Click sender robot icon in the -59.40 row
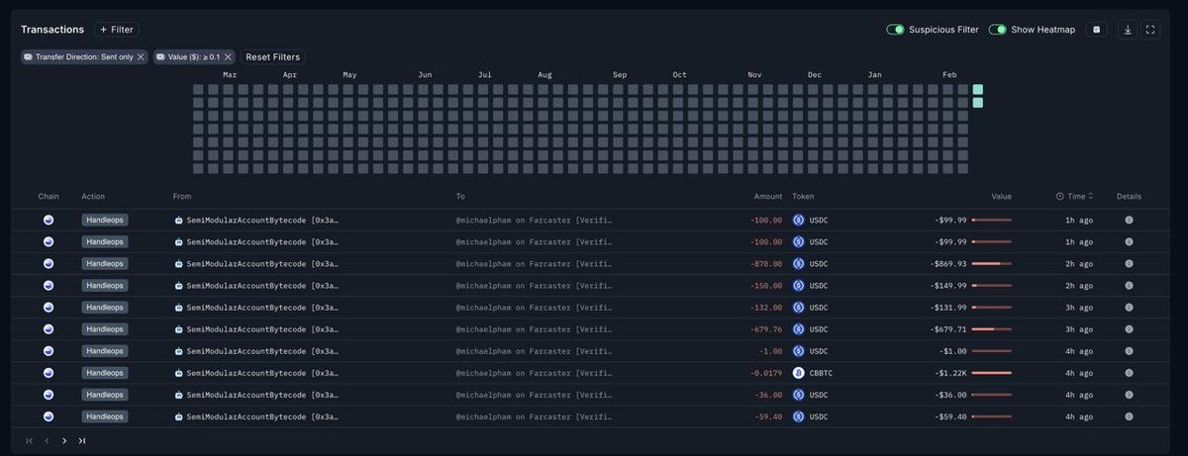The image size is (1188, 456). [178, 416]
